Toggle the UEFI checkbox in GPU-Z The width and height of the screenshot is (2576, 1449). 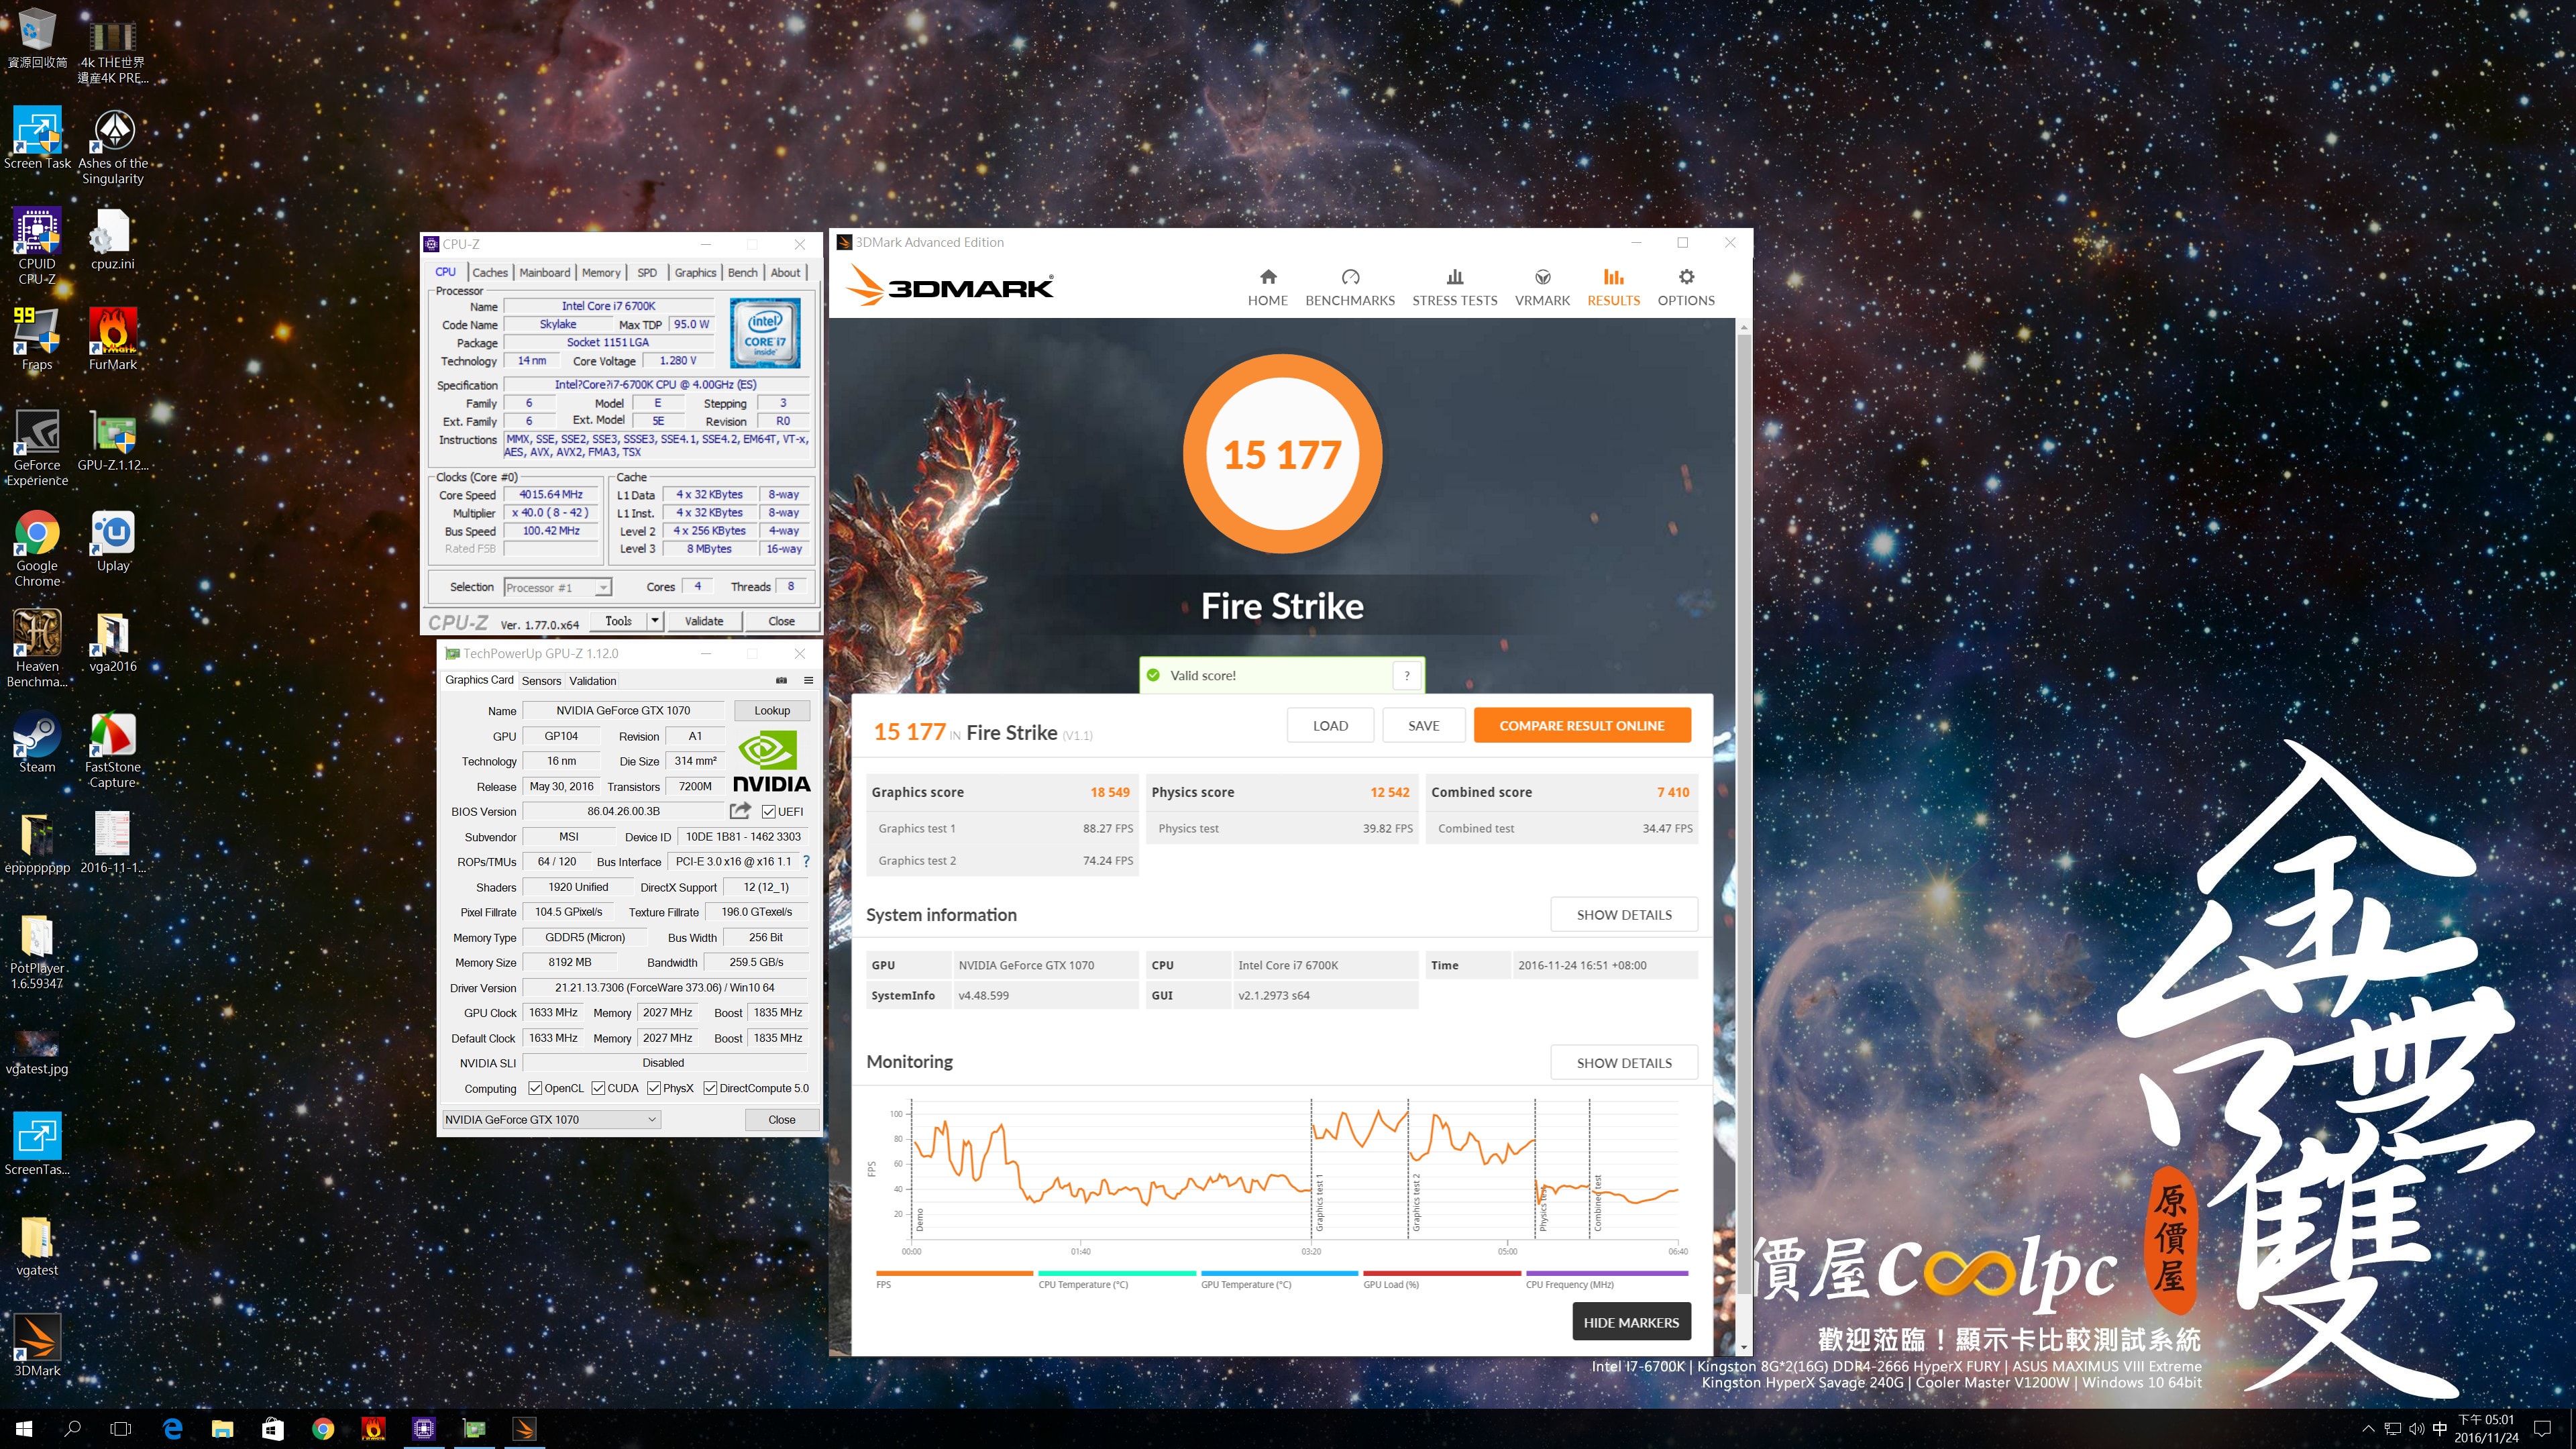click(x=768, y=811)
